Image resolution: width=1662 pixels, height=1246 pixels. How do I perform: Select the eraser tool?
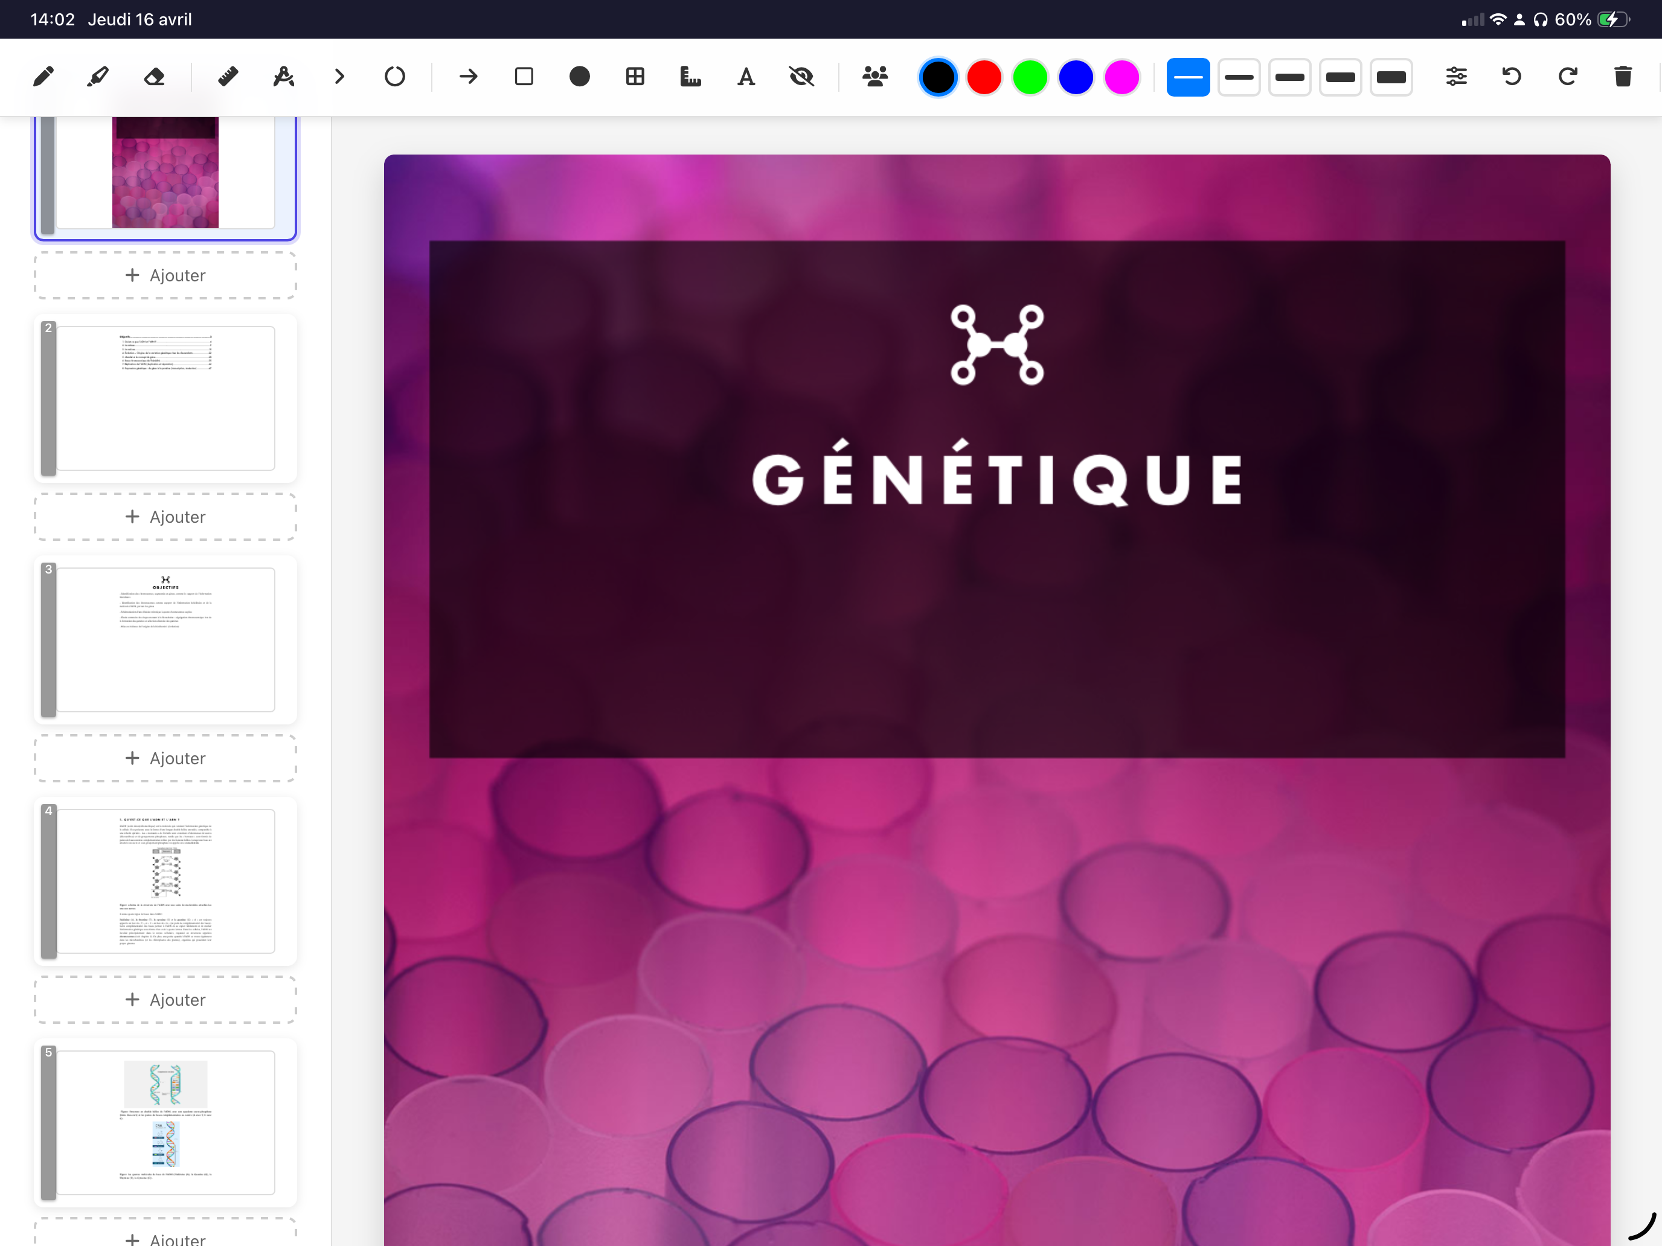pos(154,77)
